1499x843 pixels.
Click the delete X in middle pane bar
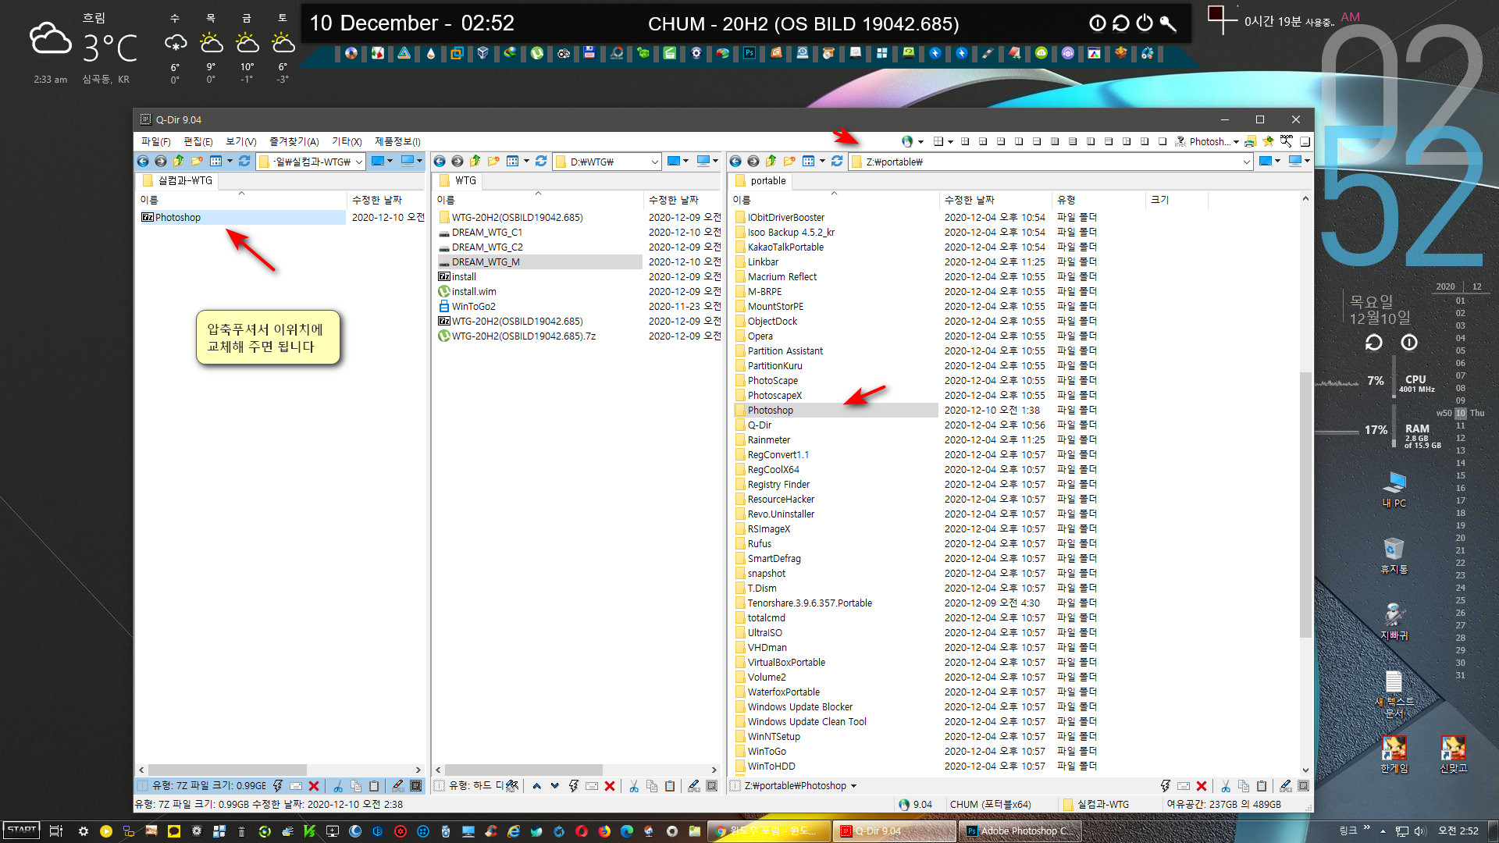[610, 786]
